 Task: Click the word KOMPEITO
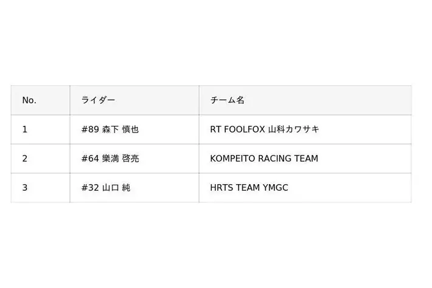click(232, 159)
